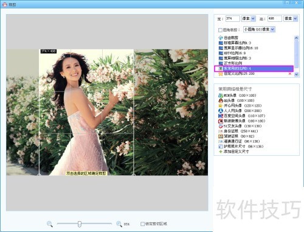Click the height input field
This screenshot has width=304, height=232.
275,18
